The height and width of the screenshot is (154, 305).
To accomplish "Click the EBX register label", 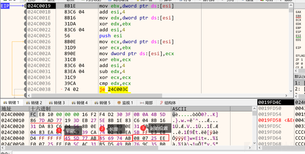I will (298, 16).
